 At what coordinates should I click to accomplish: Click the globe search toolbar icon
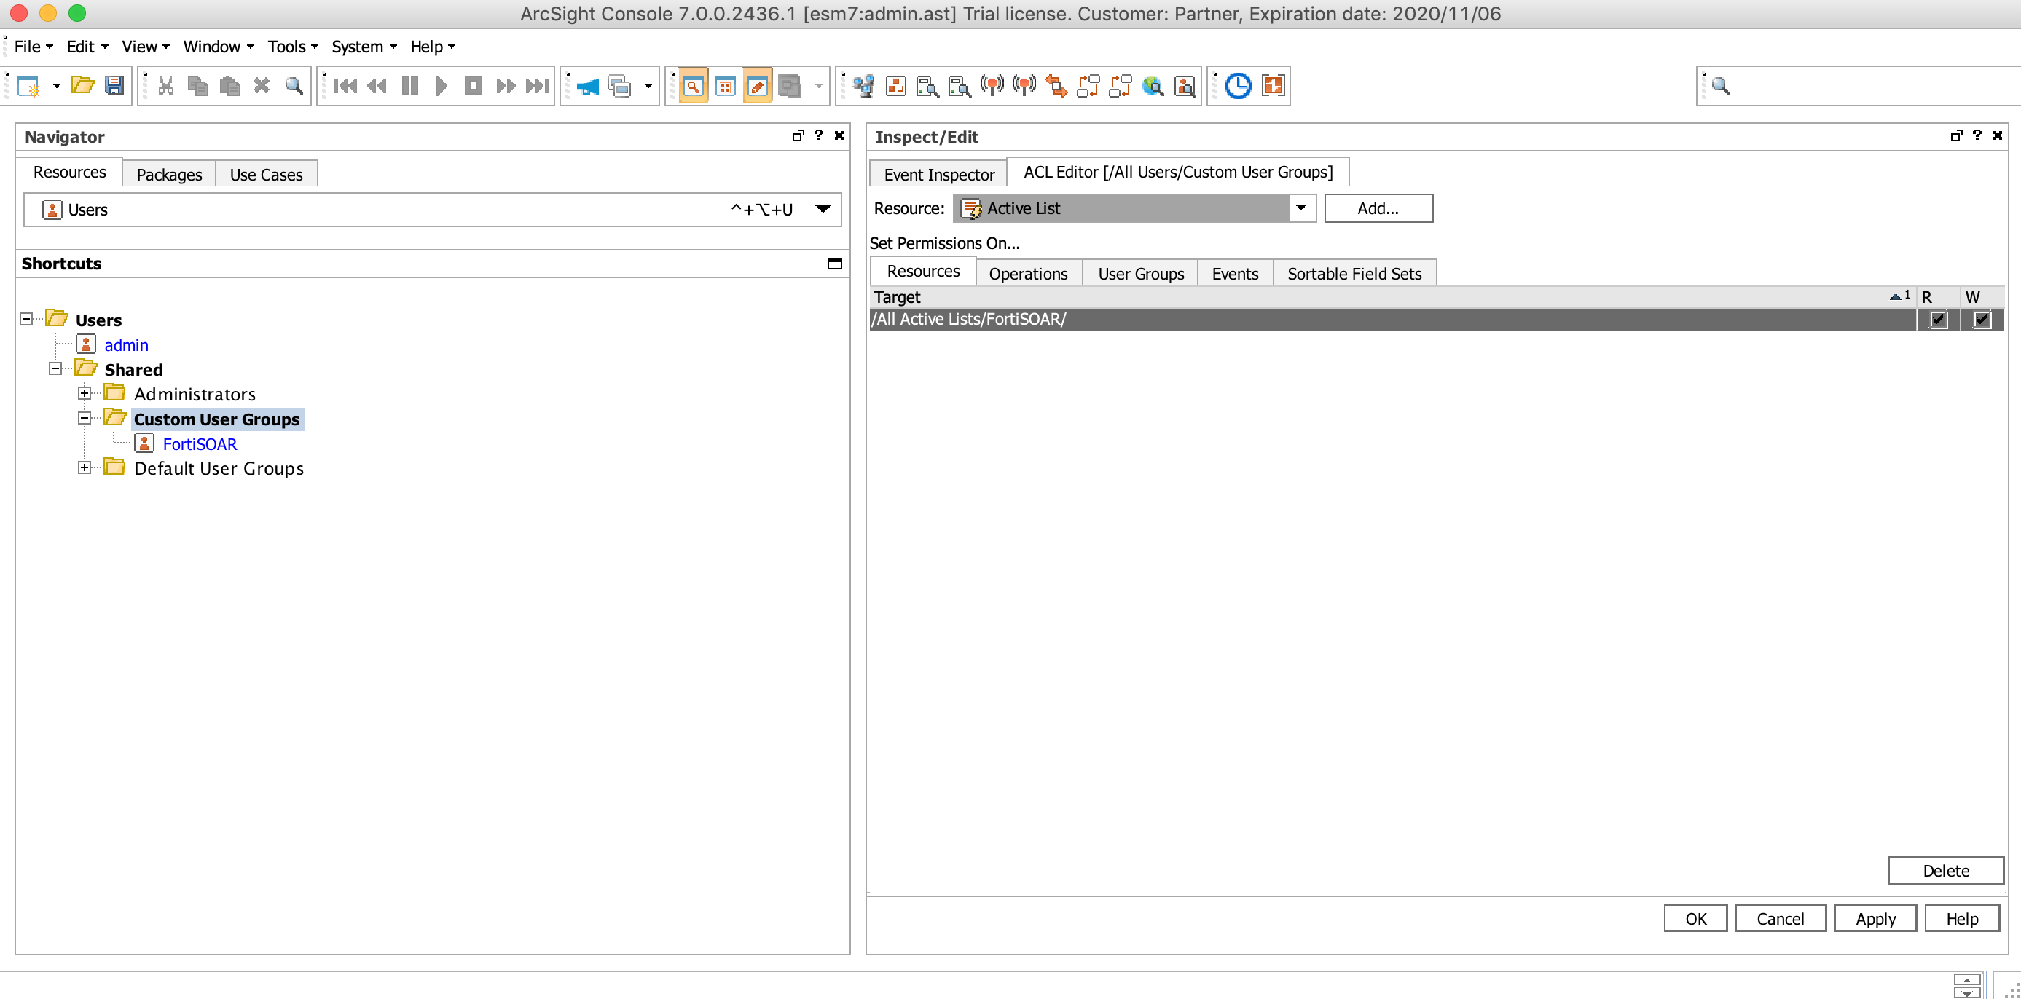1153,86
